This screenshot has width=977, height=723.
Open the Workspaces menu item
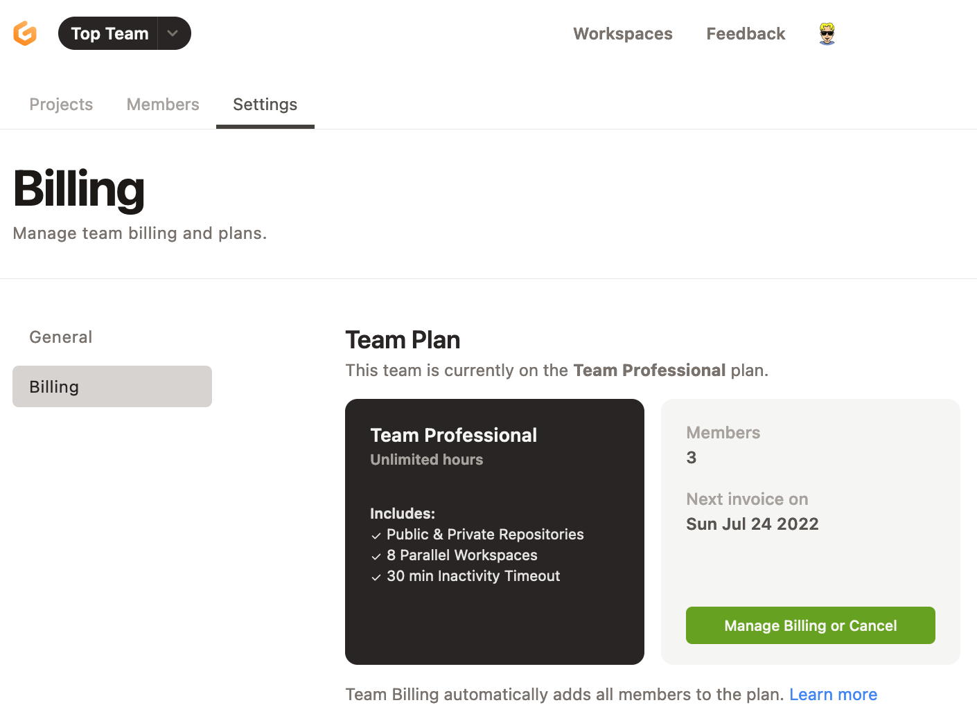click(622, 33)
